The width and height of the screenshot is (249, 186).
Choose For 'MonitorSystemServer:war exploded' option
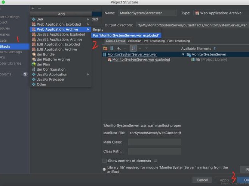point(126,35)
